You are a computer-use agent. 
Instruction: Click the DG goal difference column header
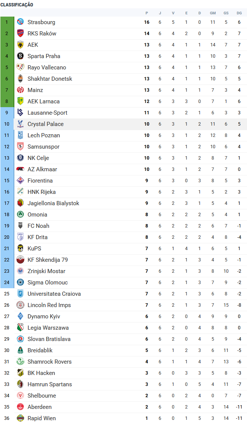[239, 13]
